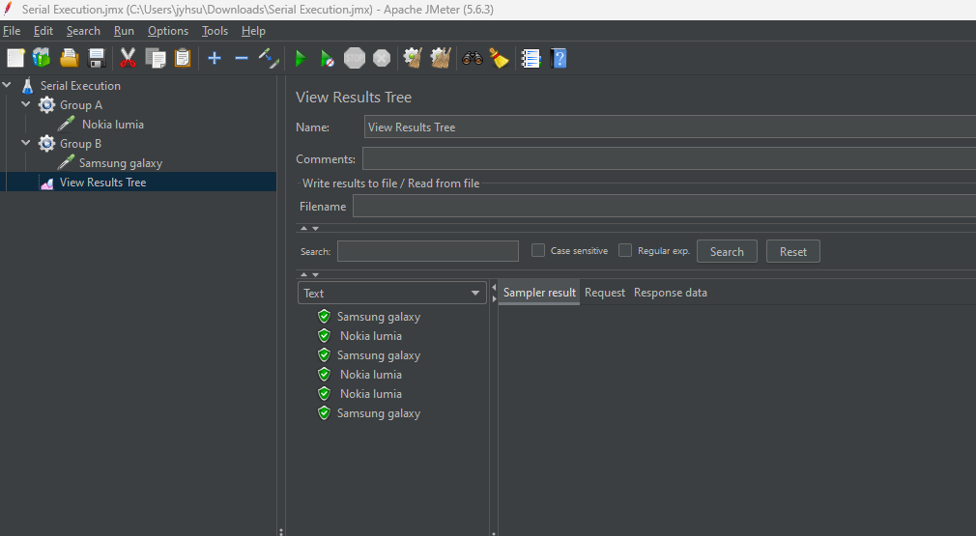Click the Comments input field
The width and height of the screenshot is (976, 536).
tap(669, 158)
